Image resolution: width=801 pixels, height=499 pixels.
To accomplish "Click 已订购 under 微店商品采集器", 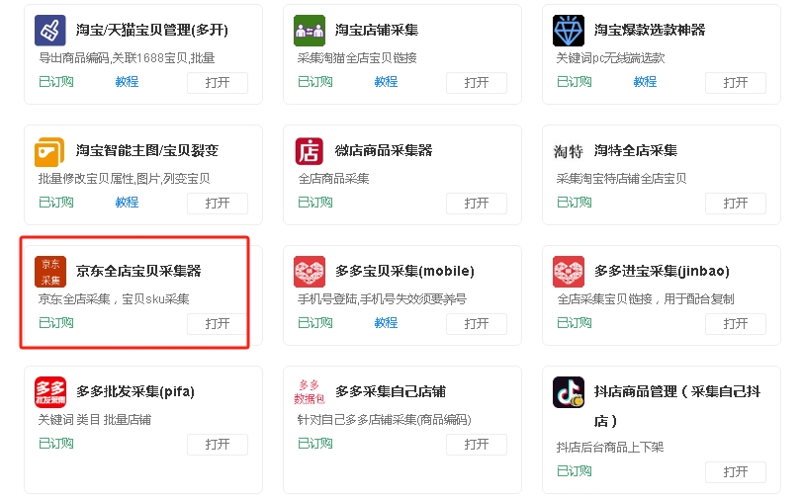I will (x=315, y=203).
